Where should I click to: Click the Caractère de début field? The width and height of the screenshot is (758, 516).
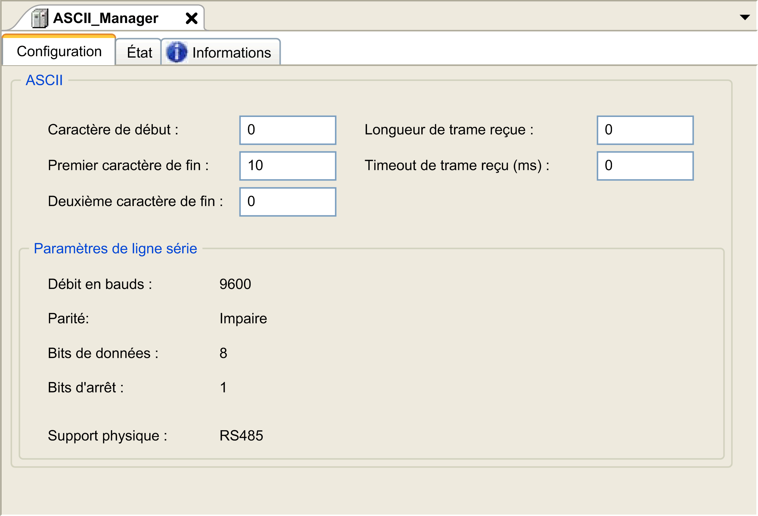coord(288,130)
